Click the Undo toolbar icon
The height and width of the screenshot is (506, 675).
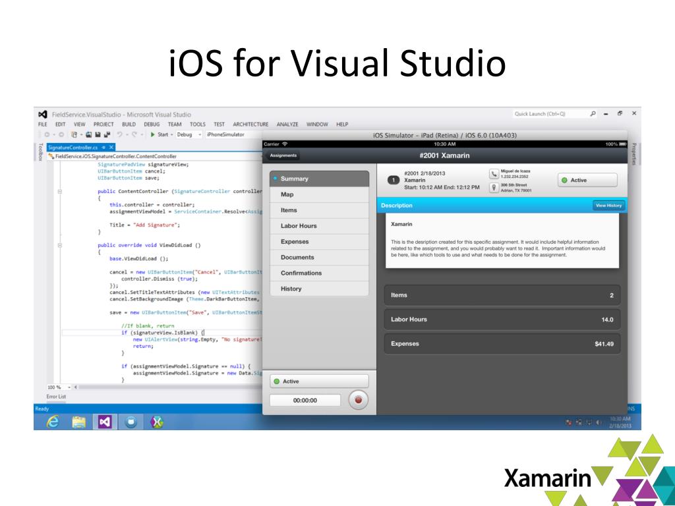tap(120, 134)
